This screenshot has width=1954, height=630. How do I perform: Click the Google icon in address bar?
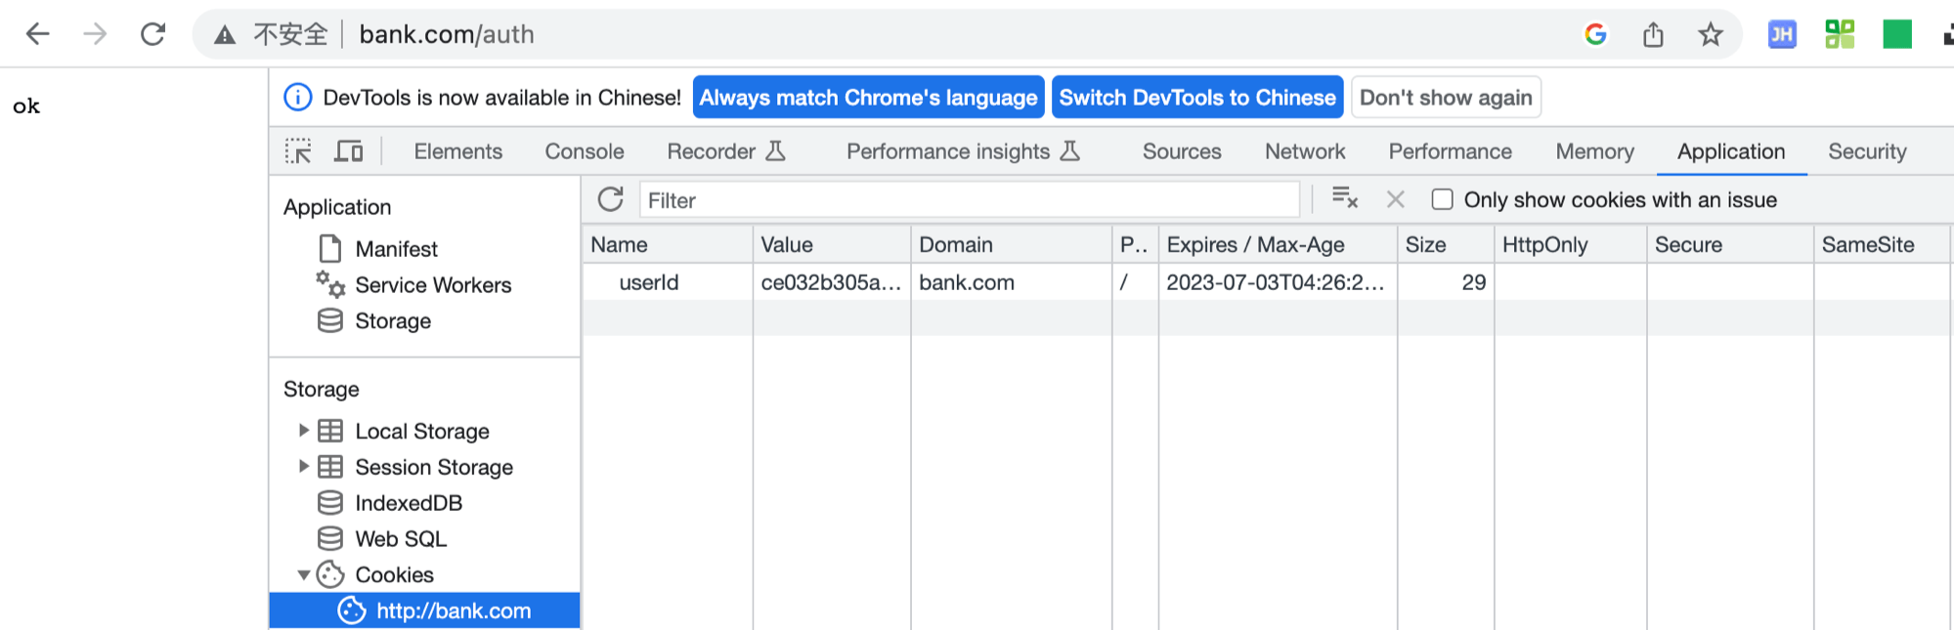1595,35
